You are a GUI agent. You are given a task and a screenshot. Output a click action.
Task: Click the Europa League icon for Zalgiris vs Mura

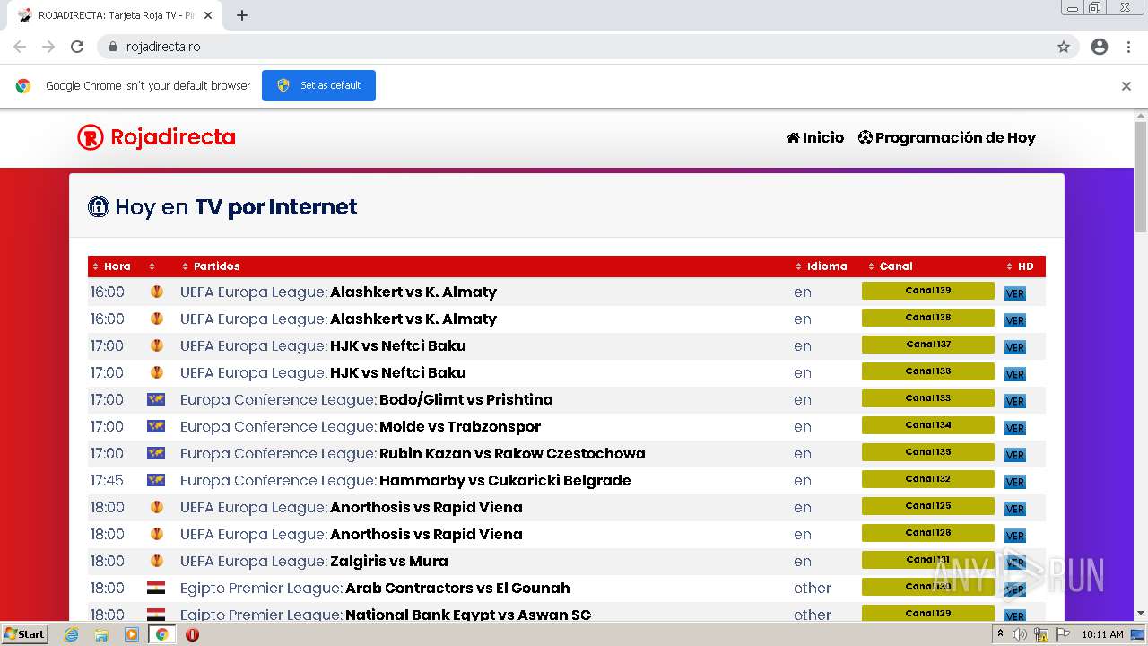click(157, 561)
